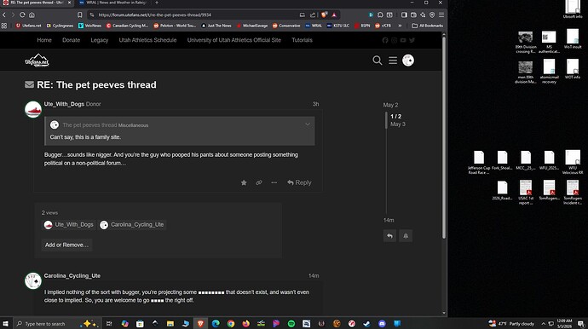Screen dimensions: 588x329
Task: Select Ubisoft info desktop file
Action: point(573,9)
